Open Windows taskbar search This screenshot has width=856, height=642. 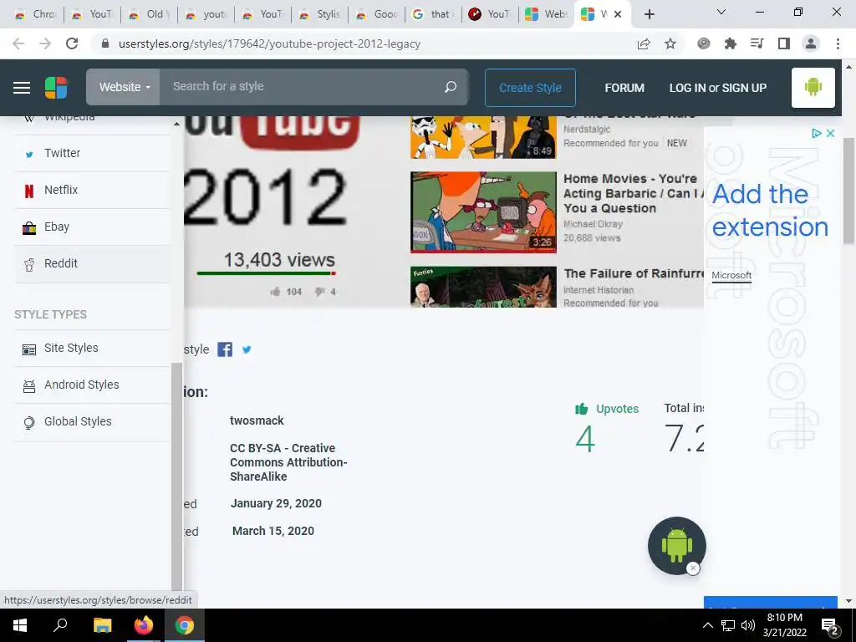click(x=60, y=625)
